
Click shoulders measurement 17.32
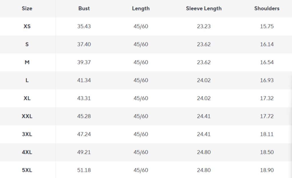267,98
